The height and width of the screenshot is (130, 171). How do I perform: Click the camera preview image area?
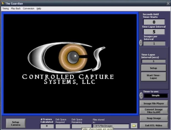pos(70,64)
